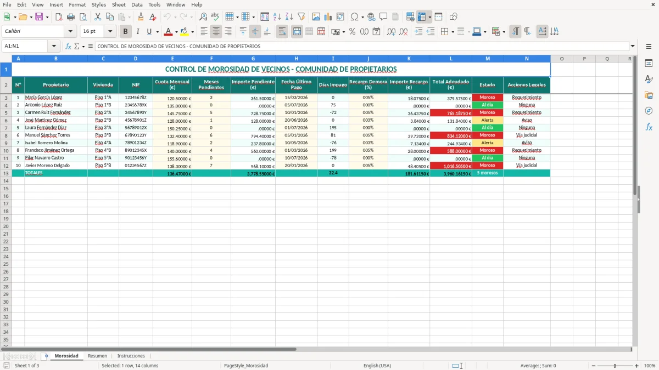Click the Cut scissors icon
The height and width of the screenshot is (370, 659).
(98, 17)
